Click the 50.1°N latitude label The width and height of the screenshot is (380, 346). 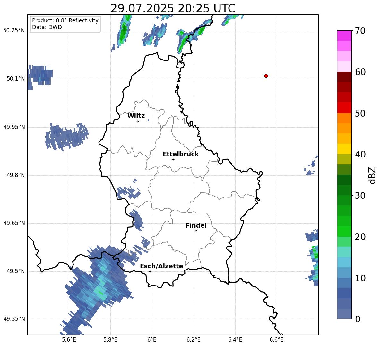[16, 79]
